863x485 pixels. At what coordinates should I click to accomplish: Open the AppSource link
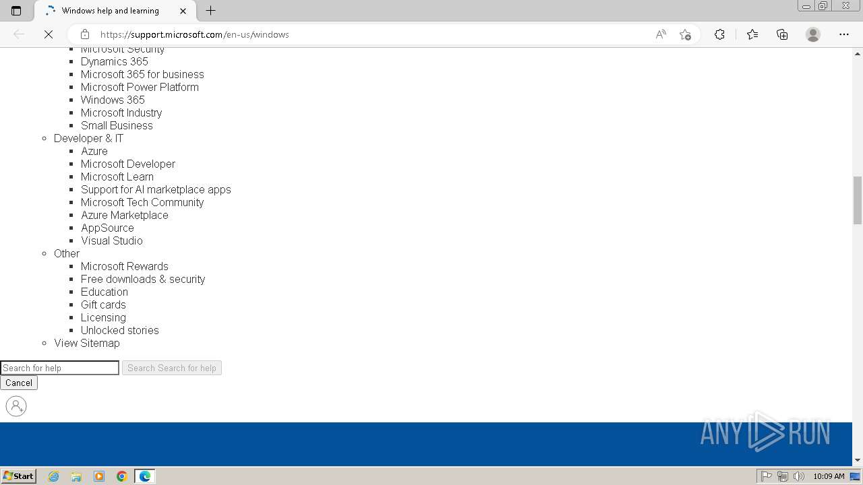[x=107, y=228]
